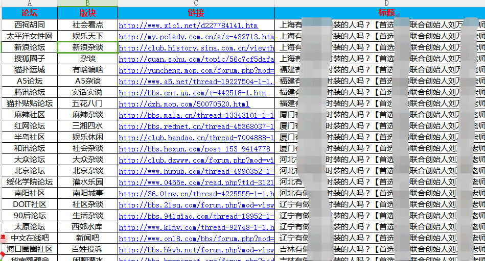
Task: Open the bbs.21eq.com forum link
Action: (196, 205)
